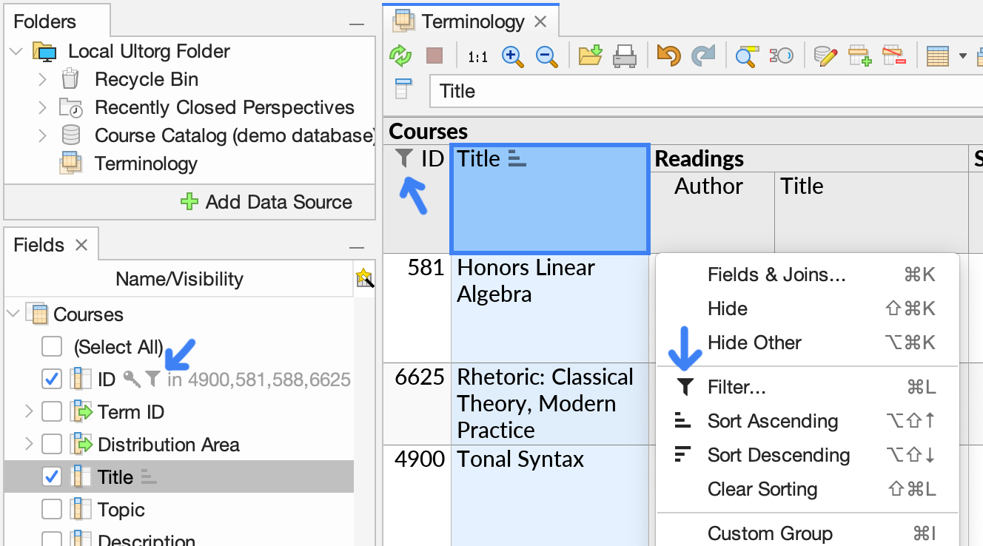Open the Find icon in the toolbar
983x546 pixels.
click(746, 55)
